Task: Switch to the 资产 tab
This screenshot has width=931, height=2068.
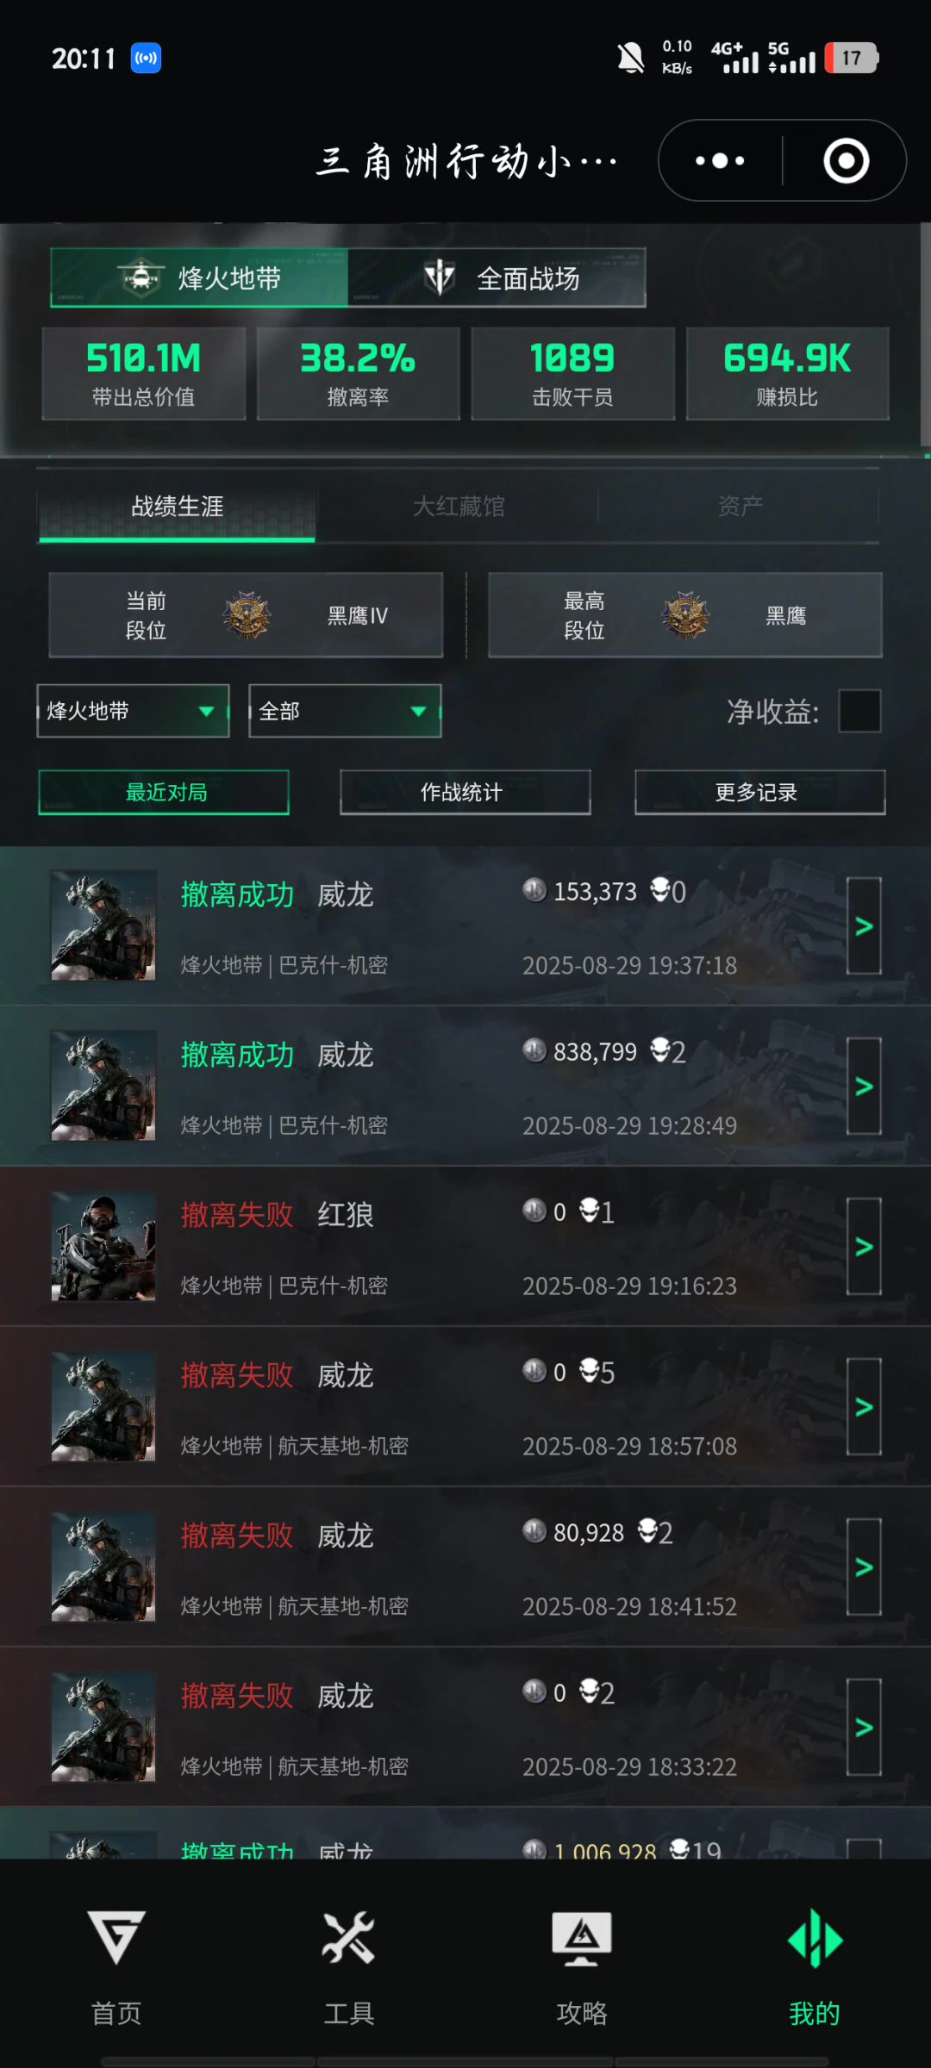Action: tap(740, 506)
